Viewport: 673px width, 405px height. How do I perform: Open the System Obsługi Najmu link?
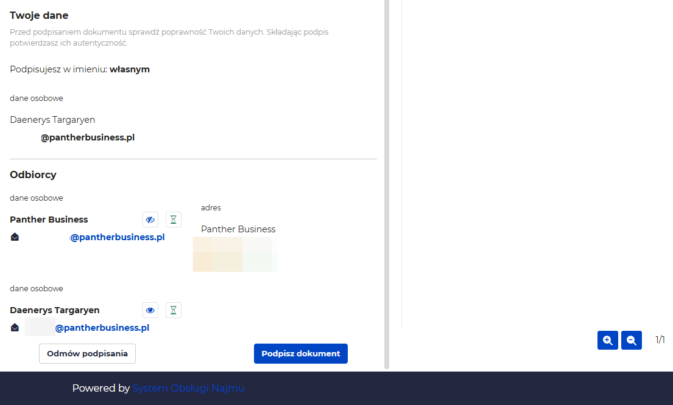point(188,389)
